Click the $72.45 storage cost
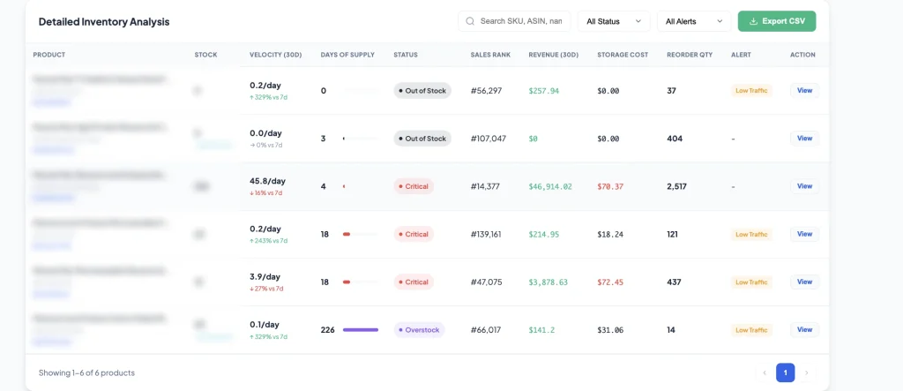The height and width of the screenshot is (391, 903). (610, 282)
